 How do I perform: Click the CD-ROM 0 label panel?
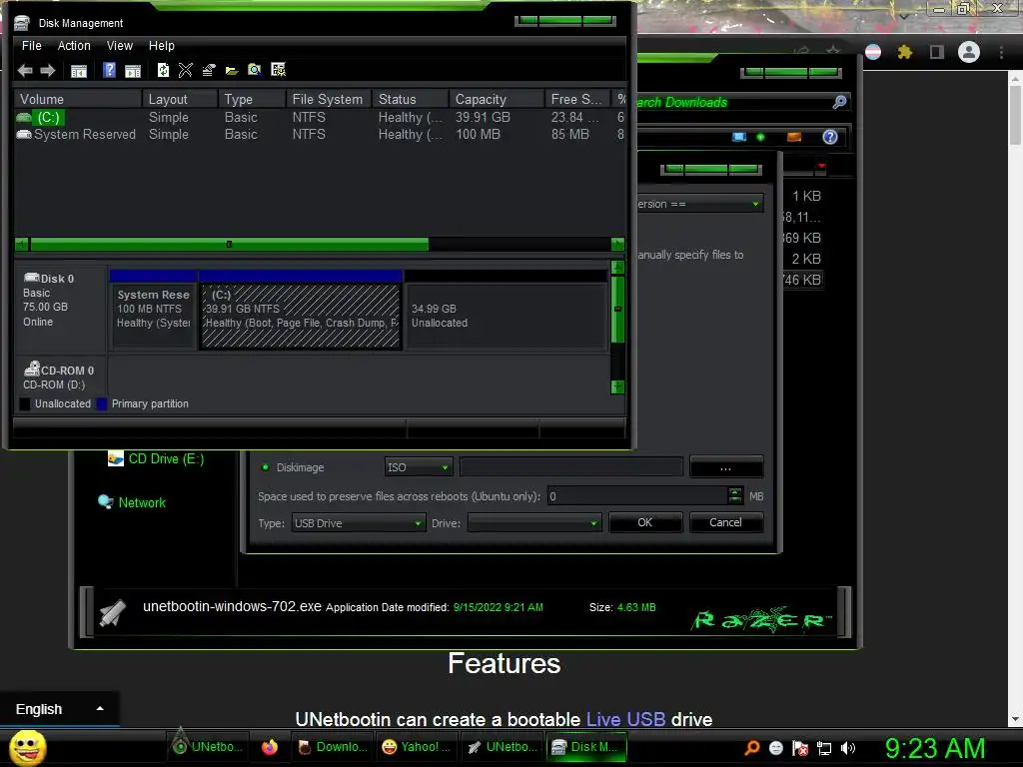[61, 377]
